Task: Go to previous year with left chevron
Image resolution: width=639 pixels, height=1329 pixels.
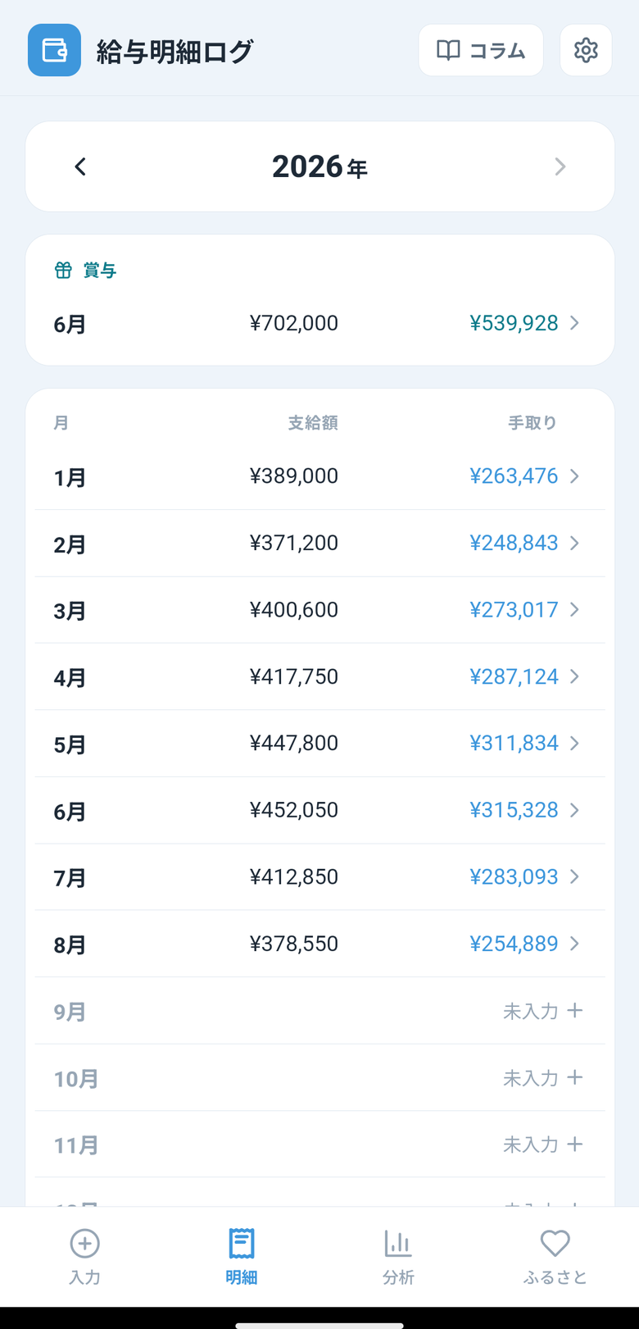Action: [x=80, y=166]
